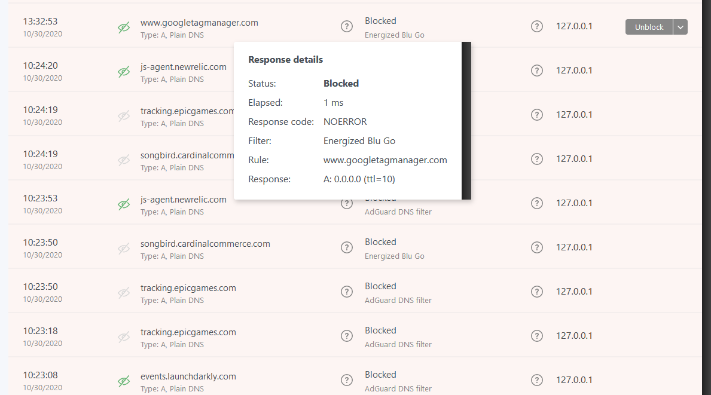711x395 pixels.
Task: Click response help icon on the 10:23:18 row
Action: pos(347,336)
